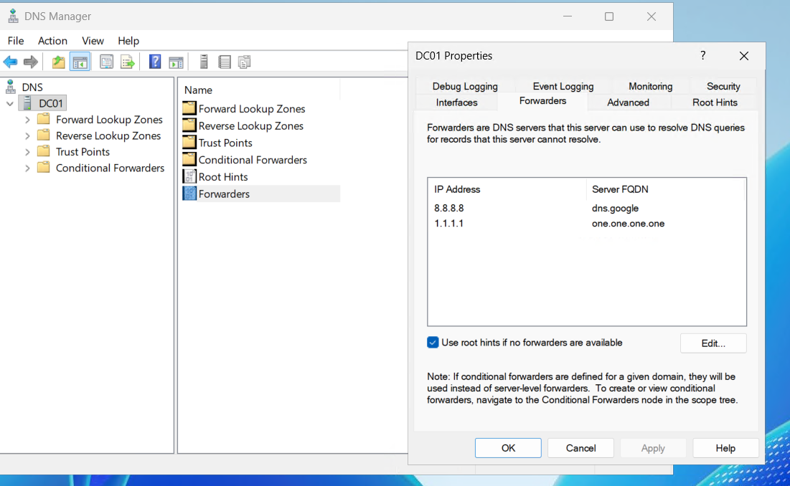Image resolution: width=790 pixels, height=486 pixels.
Task: Click the IP Address column header
Action: click(507, 189)
